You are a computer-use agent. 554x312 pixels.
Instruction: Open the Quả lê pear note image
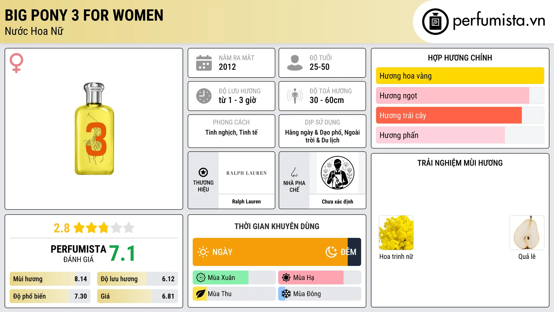click(527, 233)
